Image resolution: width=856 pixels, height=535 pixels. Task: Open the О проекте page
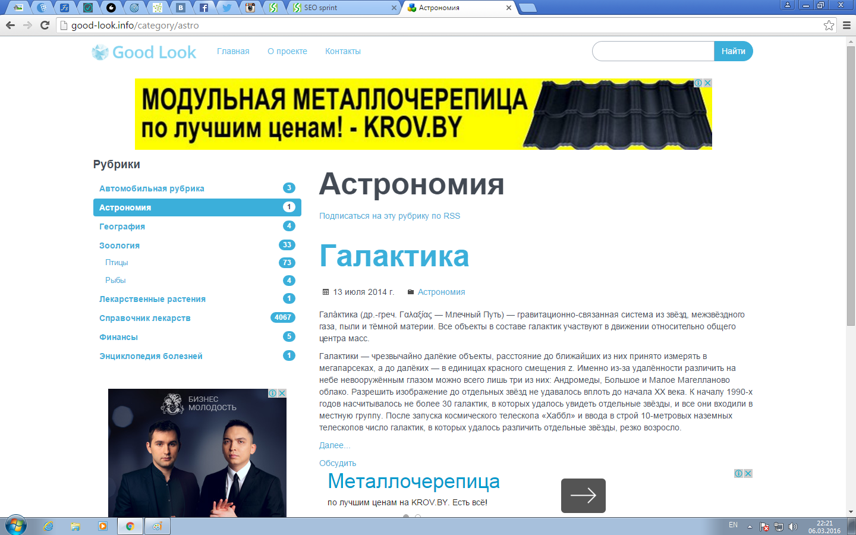pyautogui.click(x=287, y=51)
